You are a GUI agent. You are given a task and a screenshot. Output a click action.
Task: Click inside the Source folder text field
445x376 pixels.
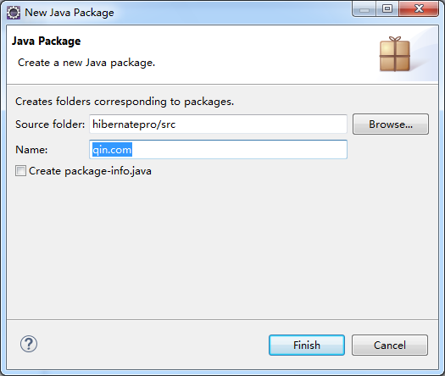click(218, 124)
